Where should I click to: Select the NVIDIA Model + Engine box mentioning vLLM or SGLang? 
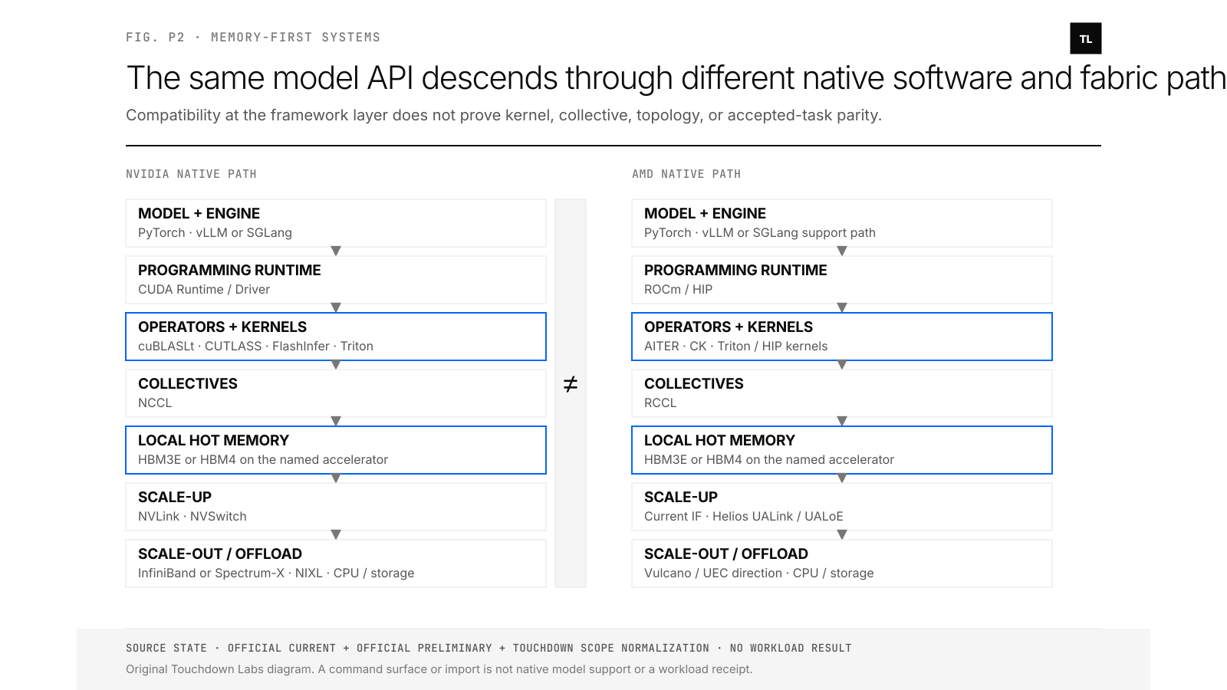(336, 223)
